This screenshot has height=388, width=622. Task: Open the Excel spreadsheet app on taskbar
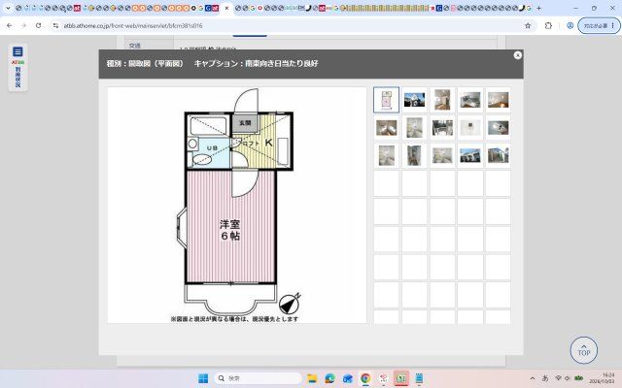[x=401, y=378]
